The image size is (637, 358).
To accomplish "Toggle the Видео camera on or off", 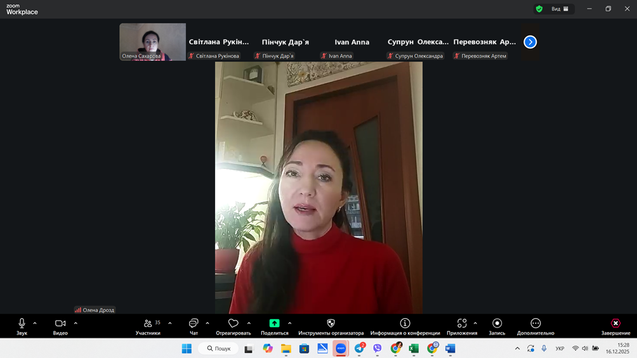I will [60, 324].
